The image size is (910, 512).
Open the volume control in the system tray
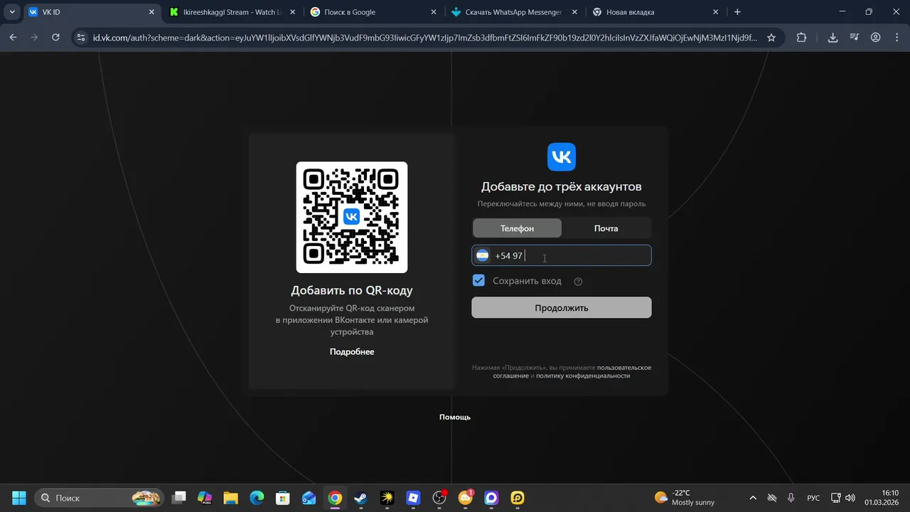[850, 498]
